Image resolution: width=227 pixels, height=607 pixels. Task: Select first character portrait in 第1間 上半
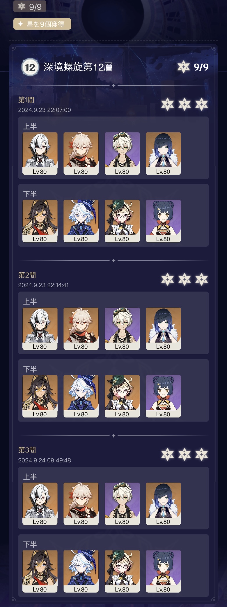coord(40,154)
